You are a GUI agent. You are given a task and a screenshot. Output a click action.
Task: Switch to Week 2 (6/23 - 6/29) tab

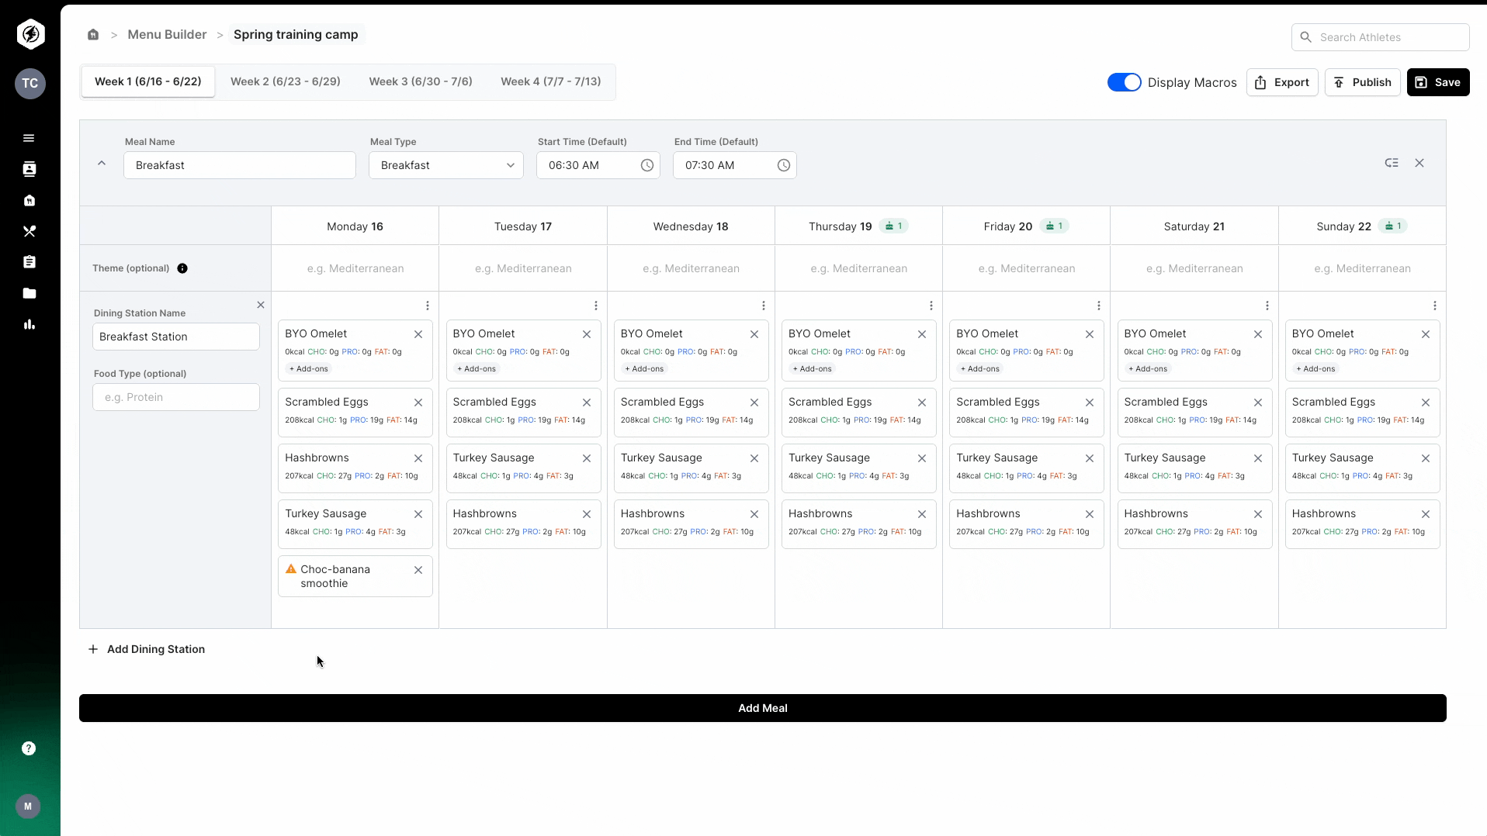point(285,81)
